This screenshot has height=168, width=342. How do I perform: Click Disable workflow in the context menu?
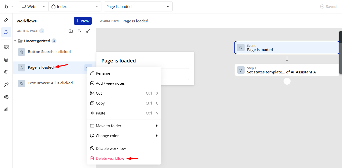(111, 148)
